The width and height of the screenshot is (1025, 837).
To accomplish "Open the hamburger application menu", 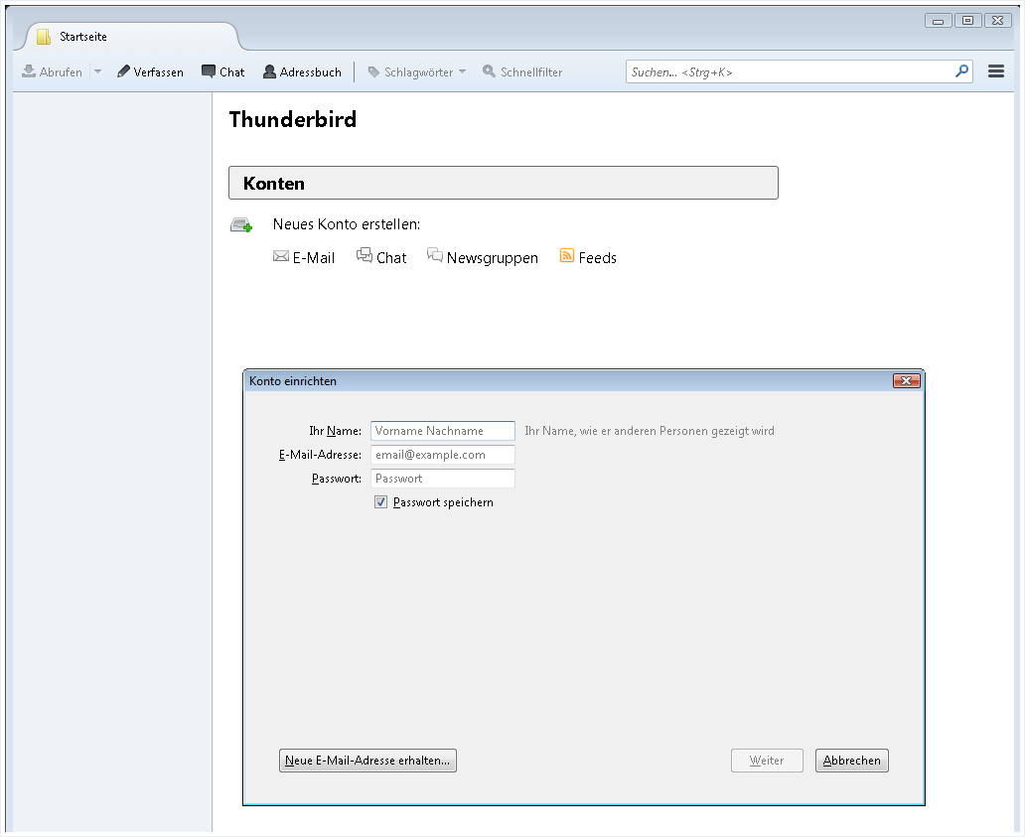I will coord(995,71).
